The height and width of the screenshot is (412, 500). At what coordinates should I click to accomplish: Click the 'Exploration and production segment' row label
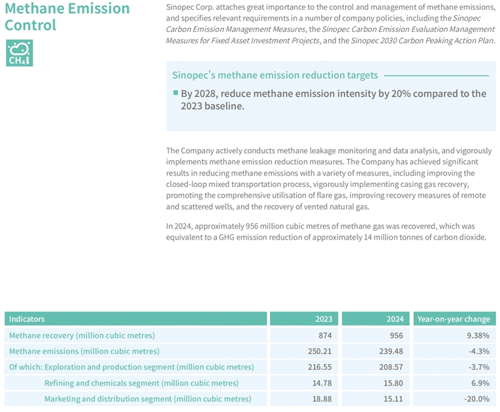point(131,367)
